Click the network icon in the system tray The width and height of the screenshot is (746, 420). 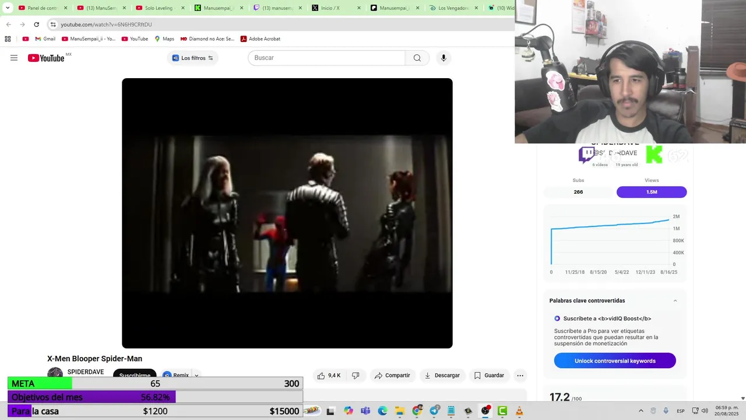[695, 411]
